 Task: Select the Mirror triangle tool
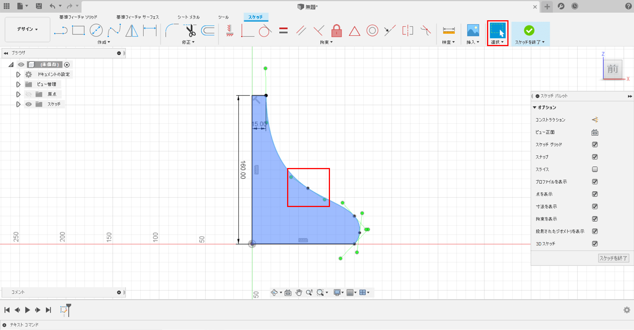point(132,30)
